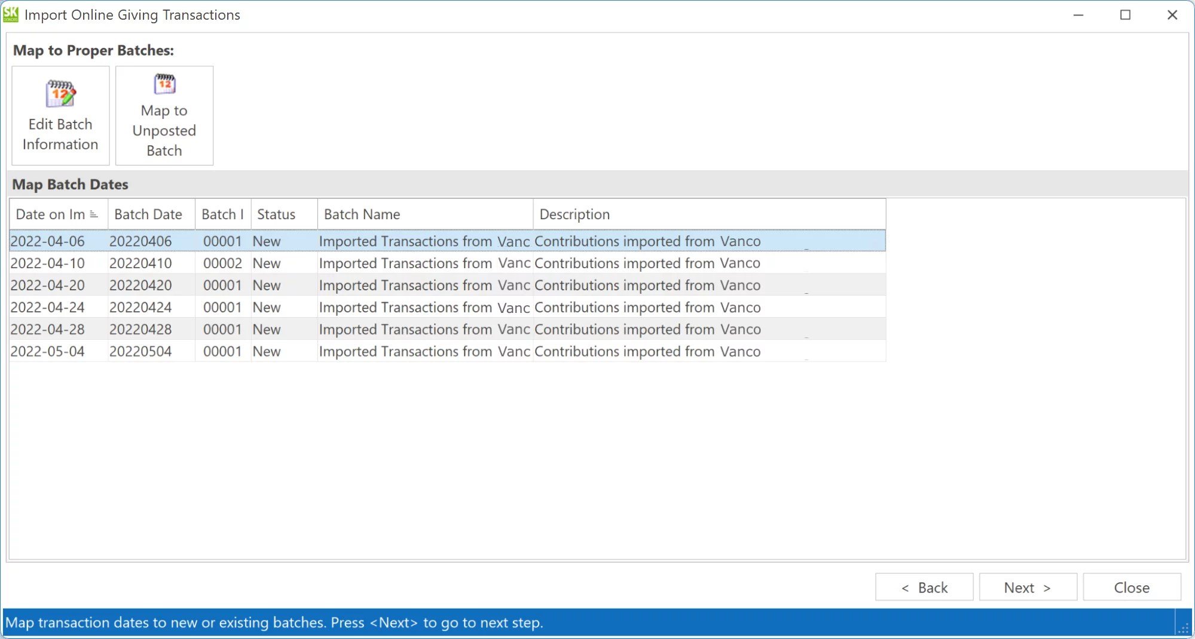Minimize the Import Online Giving Transactions window
Image resolution: width=1195 pixels, height=639 pixels.
tap(1078, 15)
